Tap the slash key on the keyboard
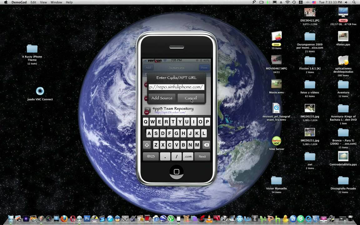Image resolution: width=360 pixels, height=225 pixels. tap(176, 157)
